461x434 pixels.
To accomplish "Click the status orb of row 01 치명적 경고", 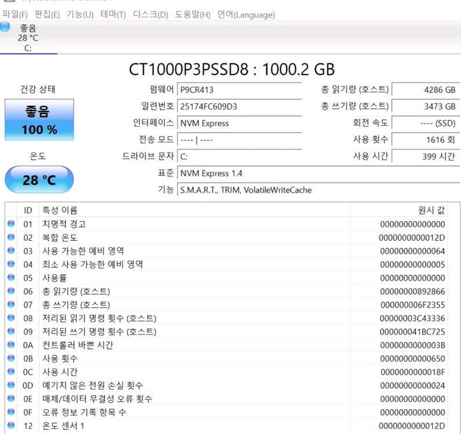I will point(11,223).
